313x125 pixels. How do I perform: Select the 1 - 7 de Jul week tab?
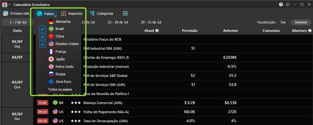(17, 22)
